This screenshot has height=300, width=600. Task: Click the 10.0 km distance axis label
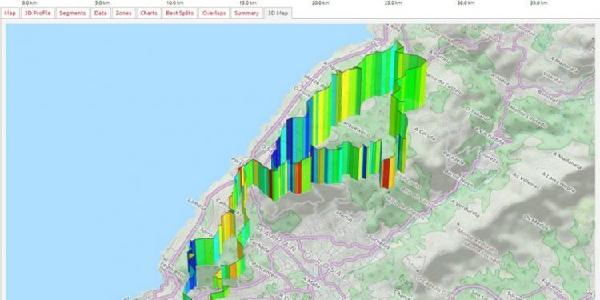[x=175, y=2]
